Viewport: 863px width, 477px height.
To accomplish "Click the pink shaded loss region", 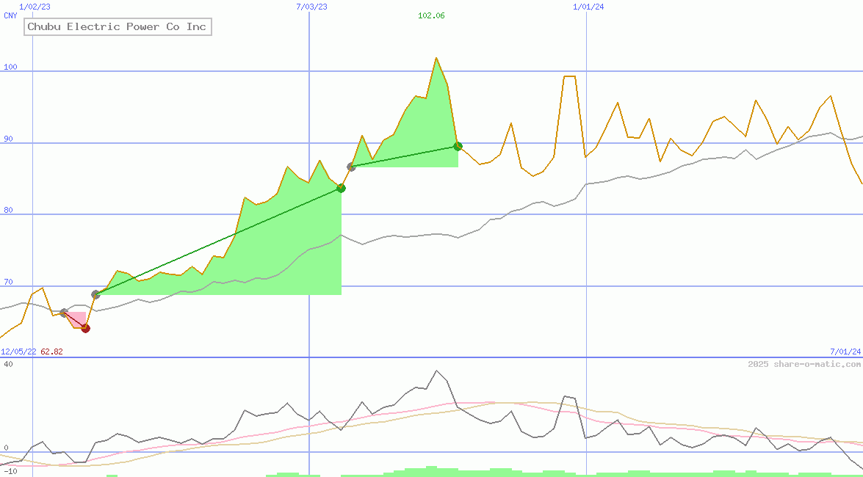I will (78, 318).
